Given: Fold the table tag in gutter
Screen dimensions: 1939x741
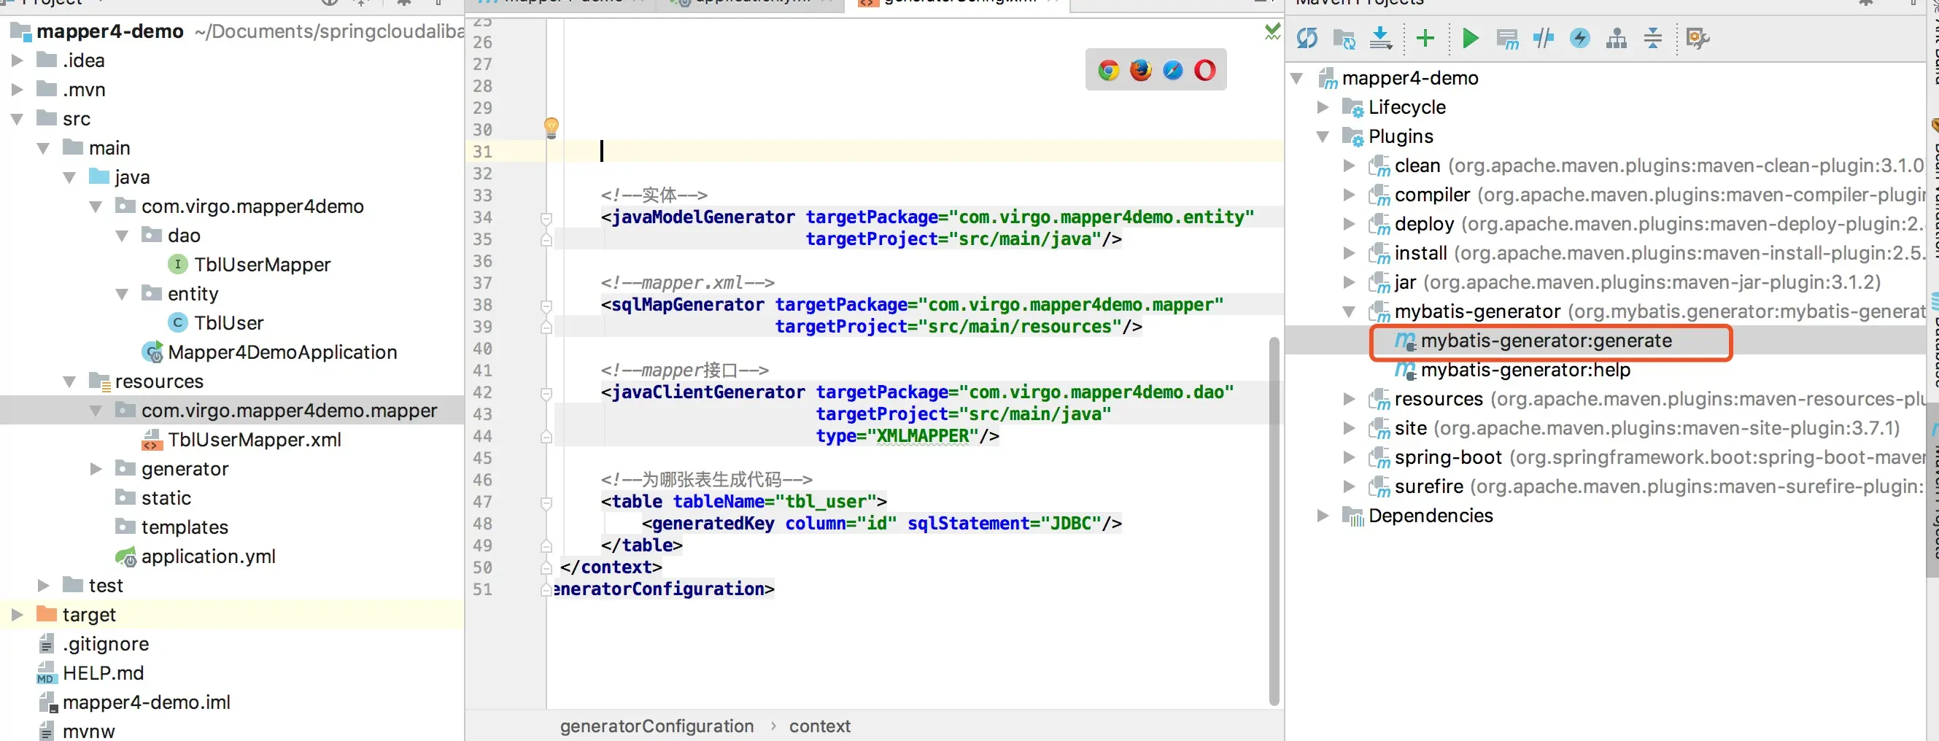Looking at the screenshot, I should click(x=546, y=503).
